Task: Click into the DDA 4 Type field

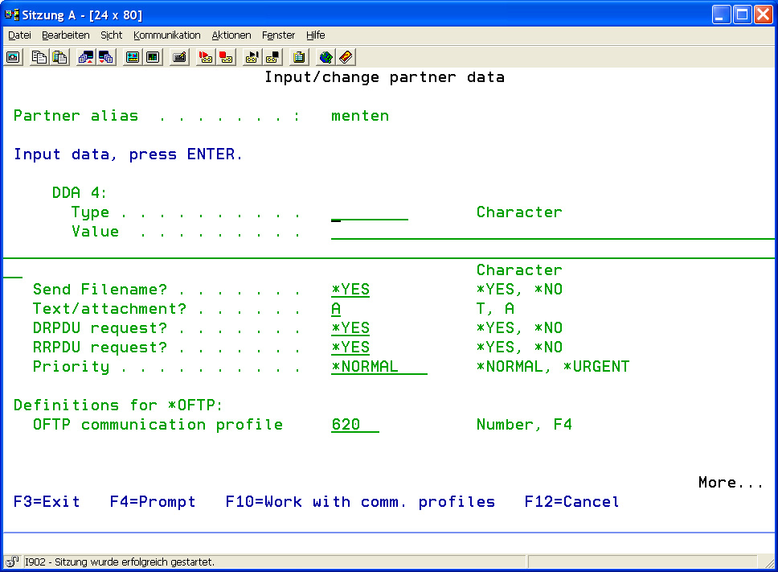Action: click(369, 213)
